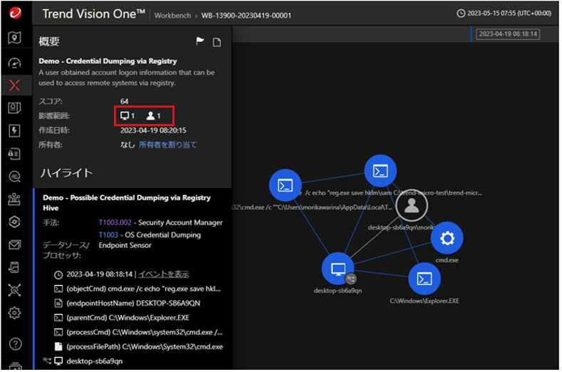The image size is (562, 372).
Task: Open the envelope mail icon in sidebar
Action: pos(14,244)
